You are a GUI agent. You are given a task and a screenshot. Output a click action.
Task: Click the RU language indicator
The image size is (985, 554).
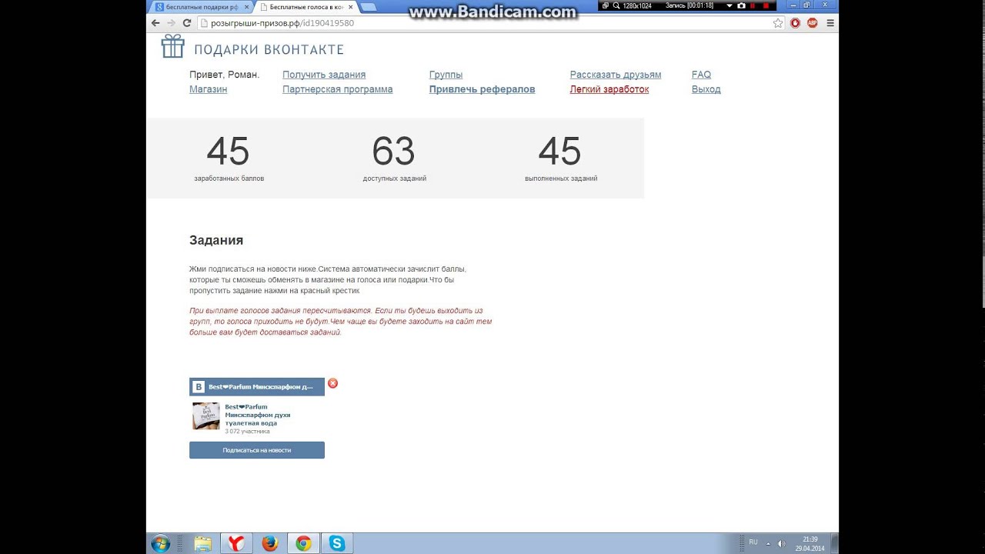point(753,542)
